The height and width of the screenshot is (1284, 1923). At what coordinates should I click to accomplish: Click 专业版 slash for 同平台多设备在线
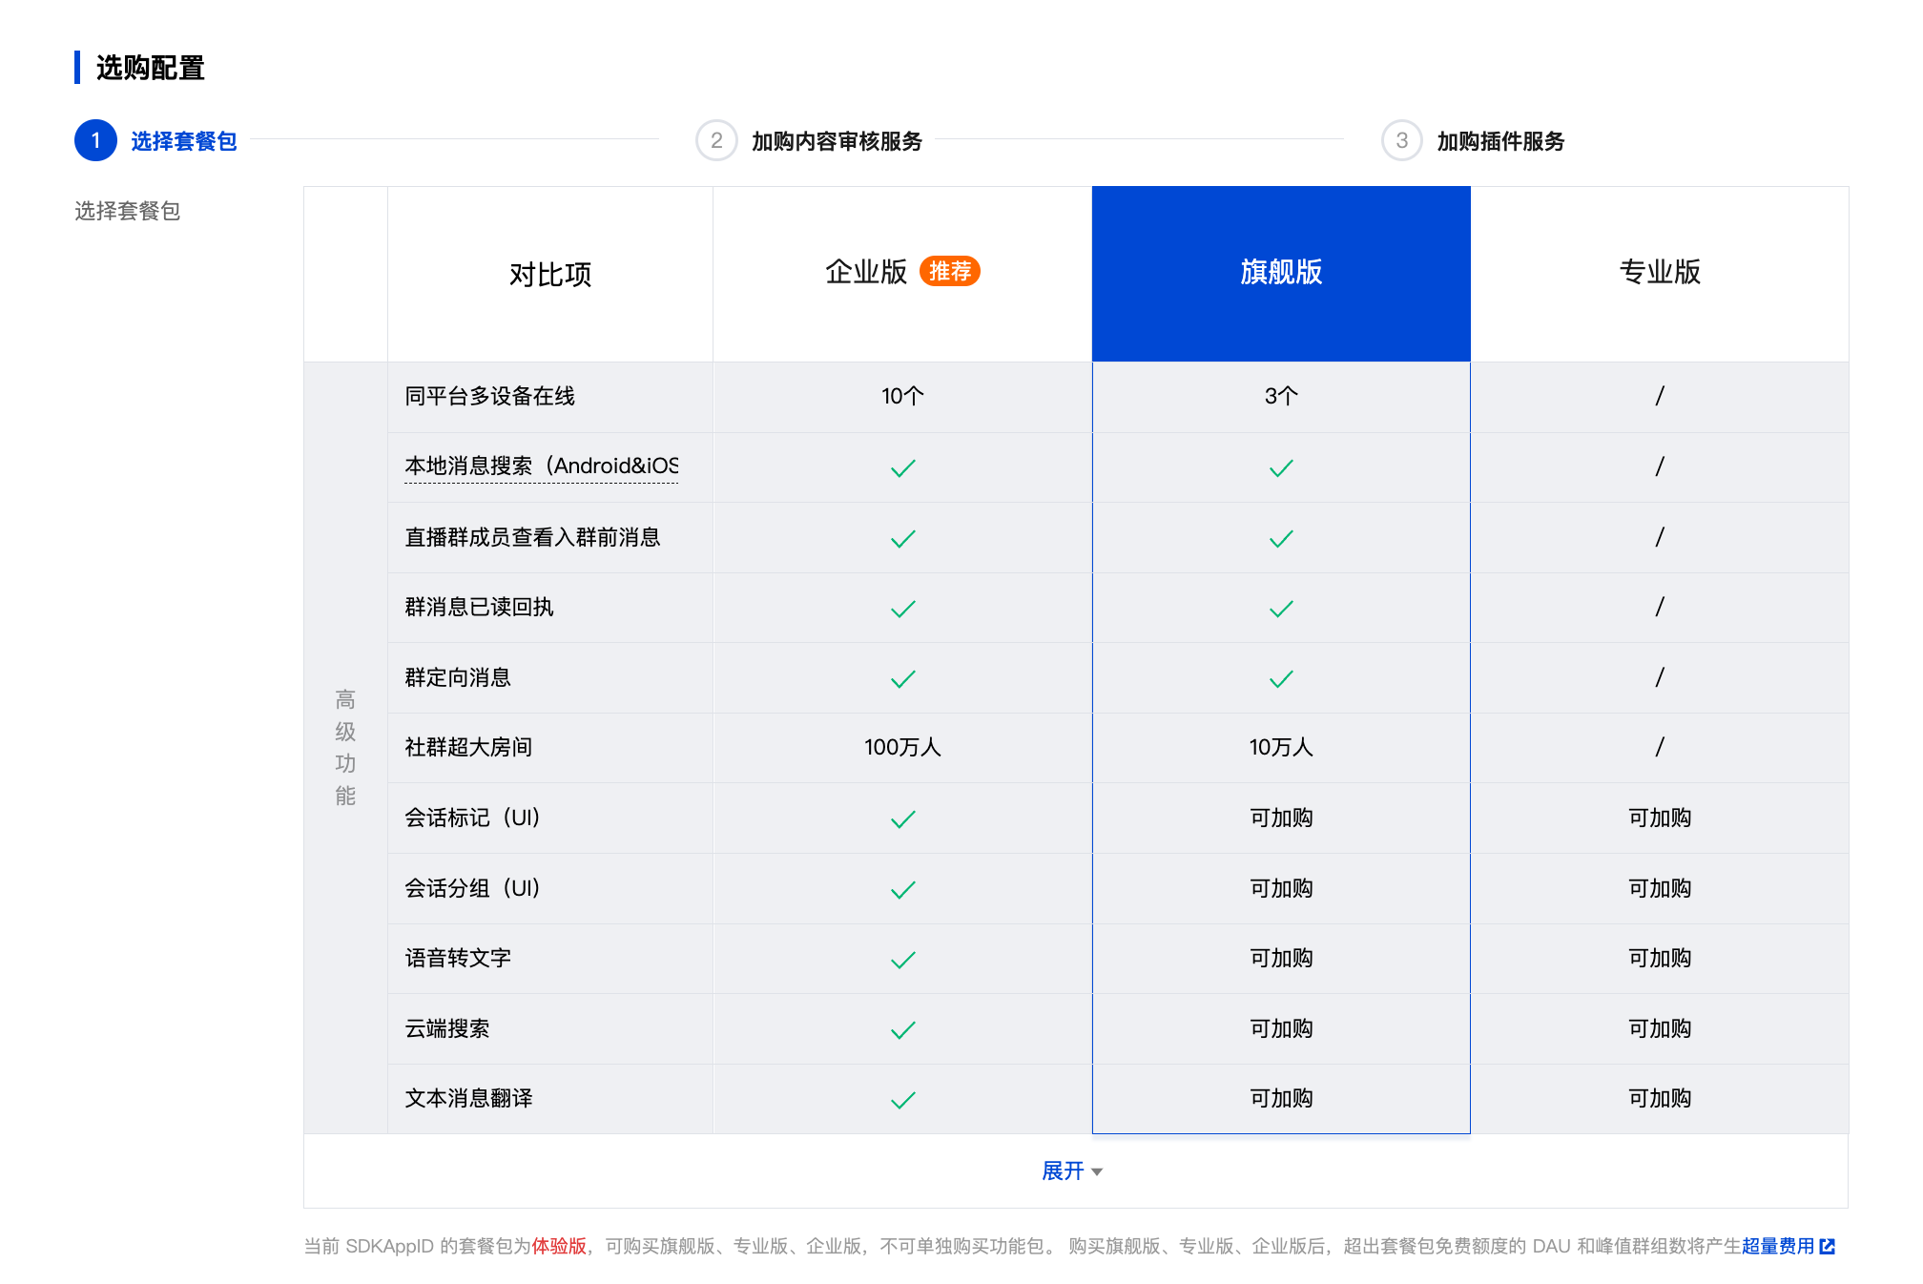coord(1660,396)
